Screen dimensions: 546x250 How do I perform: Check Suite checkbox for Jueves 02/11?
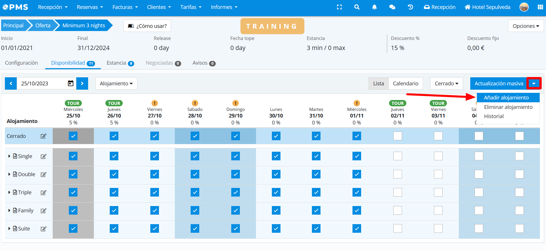coord(397,228)
